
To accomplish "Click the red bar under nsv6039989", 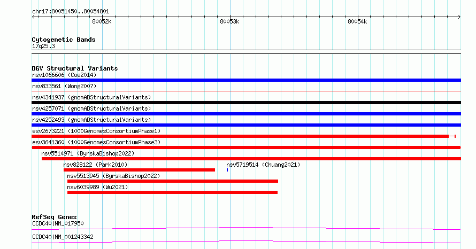I will click(172, 192).
